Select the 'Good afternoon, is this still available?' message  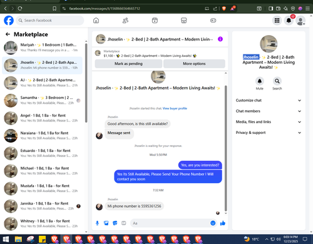pyautogui.click(x=138, y=124)
